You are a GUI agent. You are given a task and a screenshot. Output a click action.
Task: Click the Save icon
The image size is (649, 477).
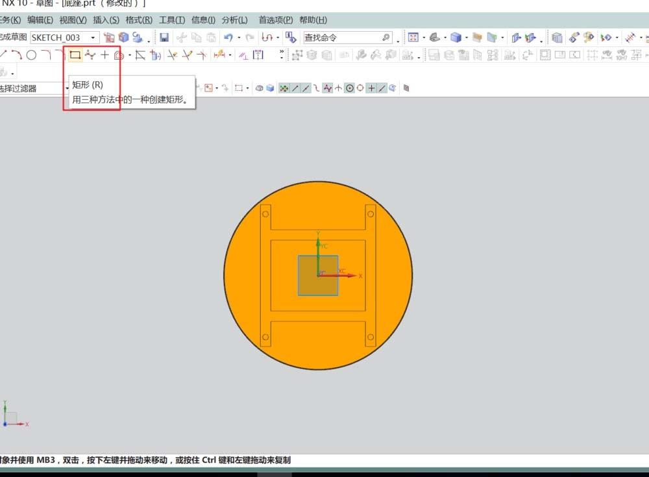tap(164, 37)
